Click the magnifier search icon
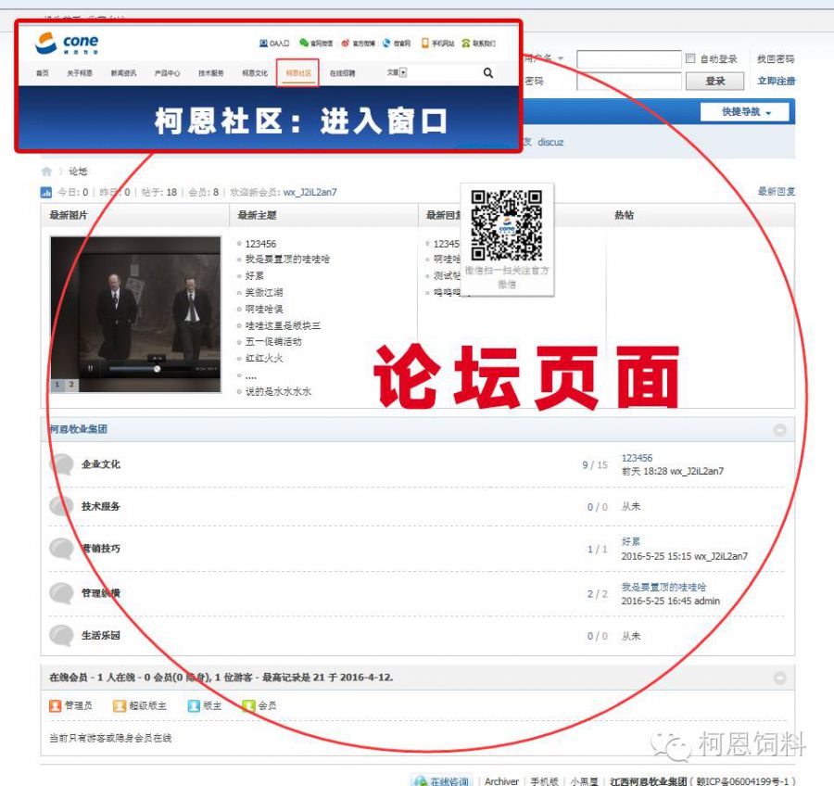The height and width of the screenshot is (786, 834). (x=487, y=73)
